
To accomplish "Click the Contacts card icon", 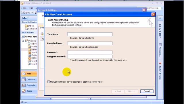I will click(24, 85).
